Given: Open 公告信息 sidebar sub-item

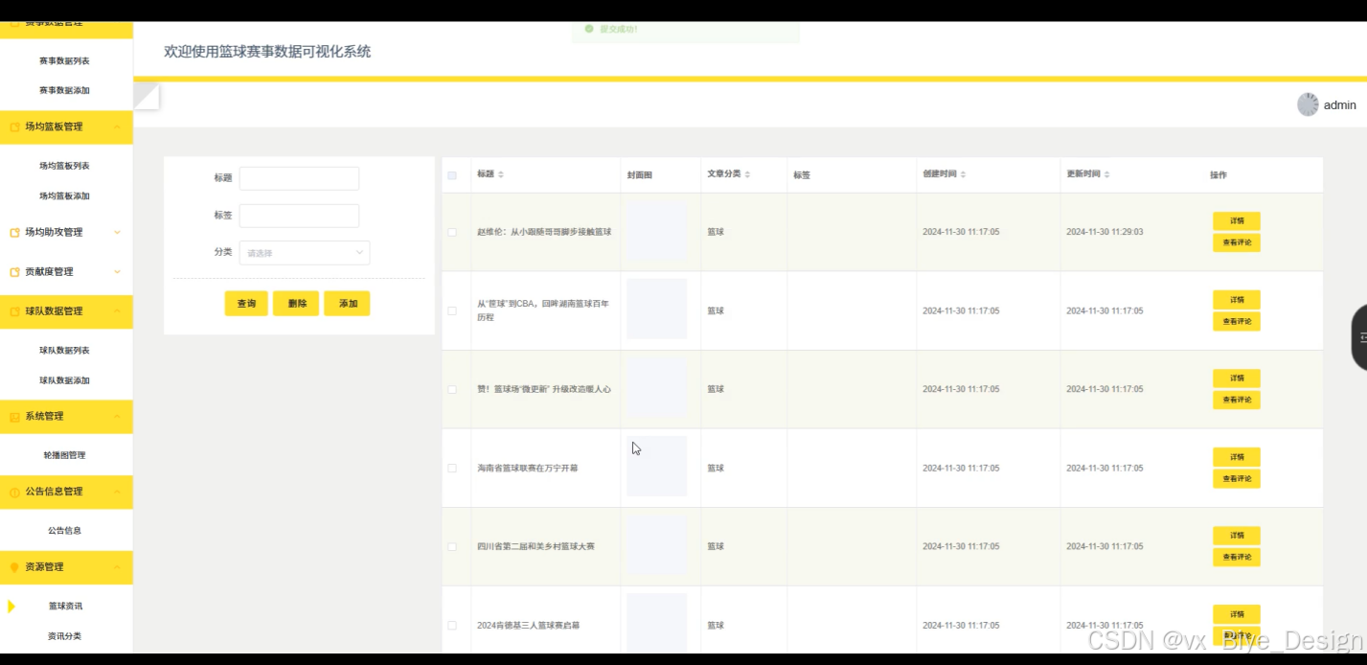Looking at the screenshot, I should pos(64,530).
